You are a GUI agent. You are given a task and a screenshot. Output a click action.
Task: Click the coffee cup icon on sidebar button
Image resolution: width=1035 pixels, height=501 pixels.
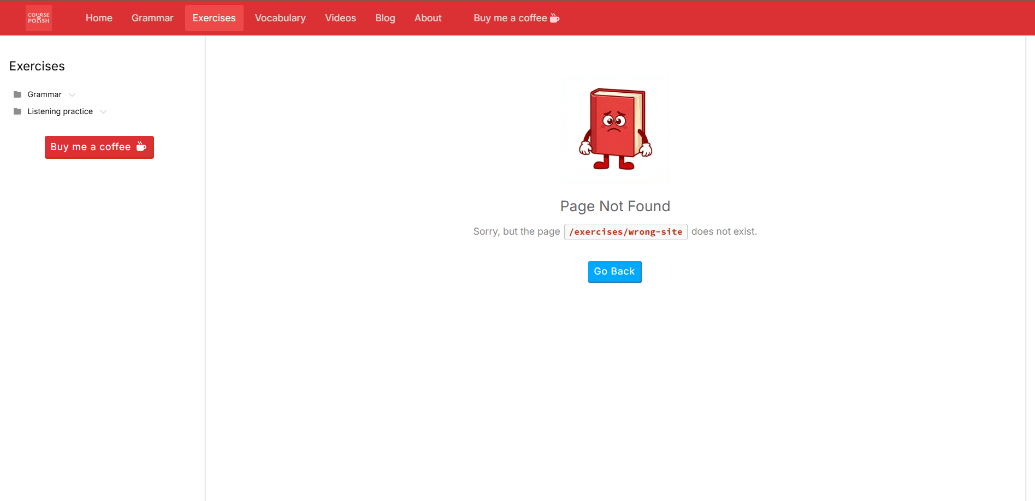coord(141,146)
